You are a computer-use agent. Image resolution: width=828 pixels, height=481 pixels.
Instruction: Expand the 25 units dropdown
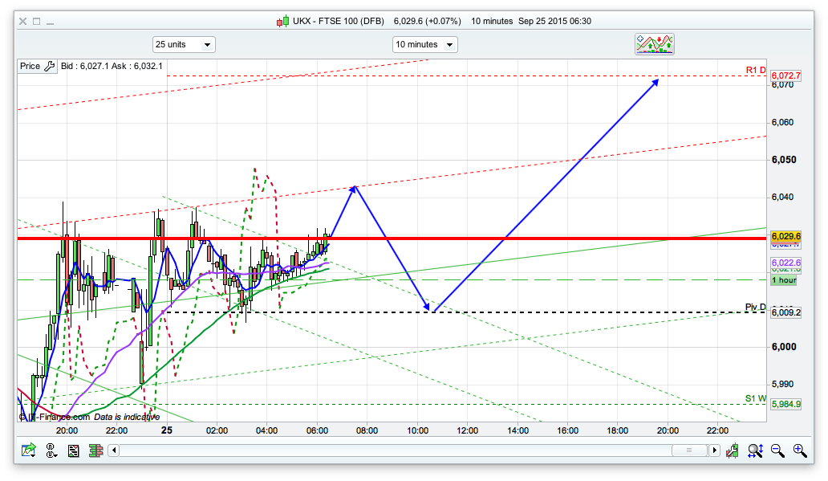184,44
